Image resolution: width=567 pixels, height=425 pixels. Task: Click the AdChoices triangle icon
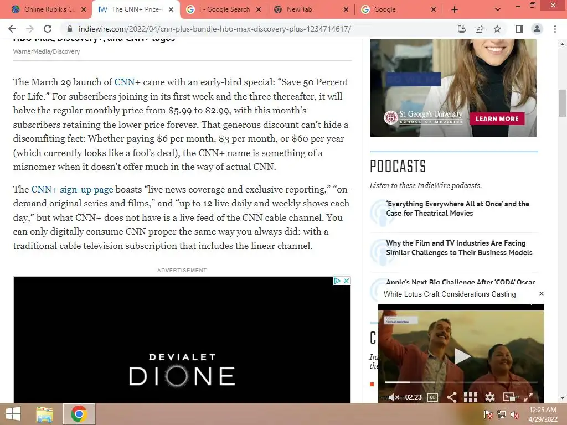click(x=337, y=281)
